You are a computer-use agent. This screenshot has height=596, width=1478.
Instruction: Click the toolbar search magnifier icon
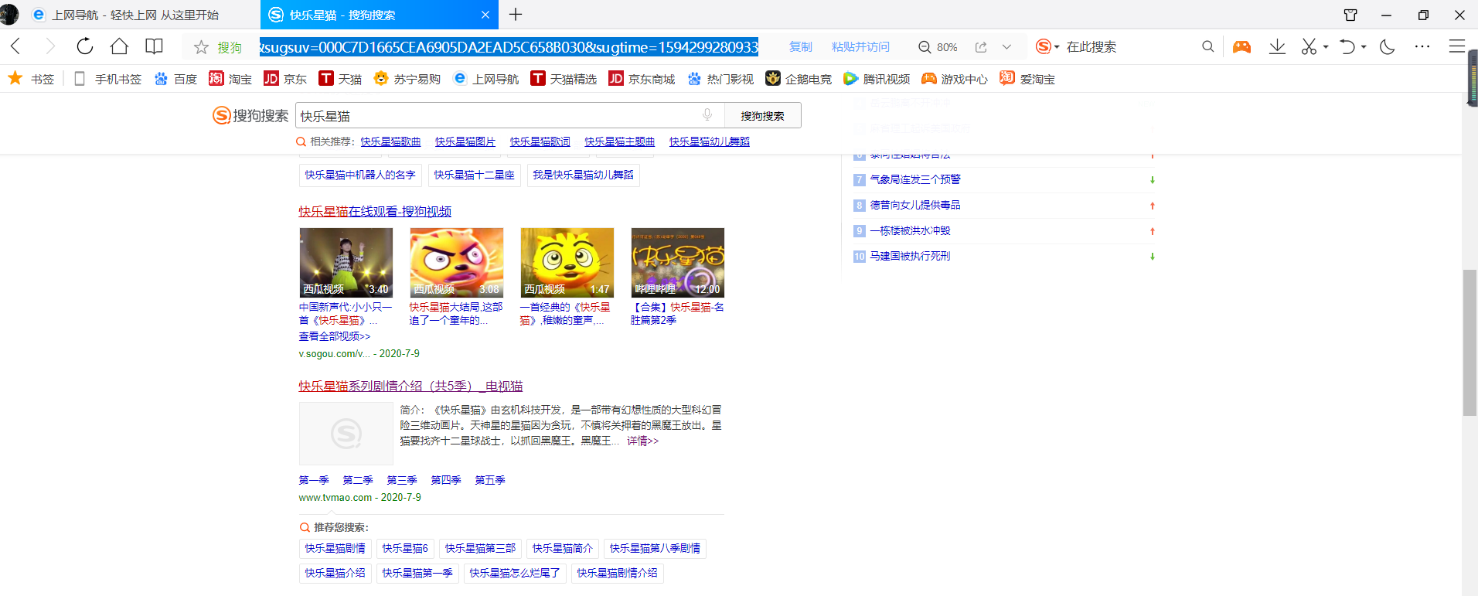1207,46
